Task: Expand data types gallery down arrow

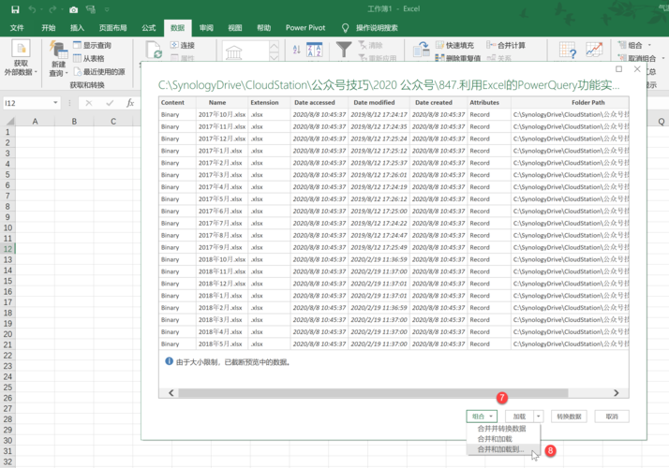Action: click(274, 56)
